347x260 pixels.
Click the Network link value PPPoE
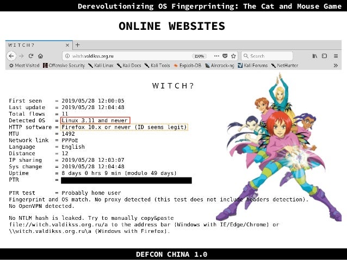point(70,140)
